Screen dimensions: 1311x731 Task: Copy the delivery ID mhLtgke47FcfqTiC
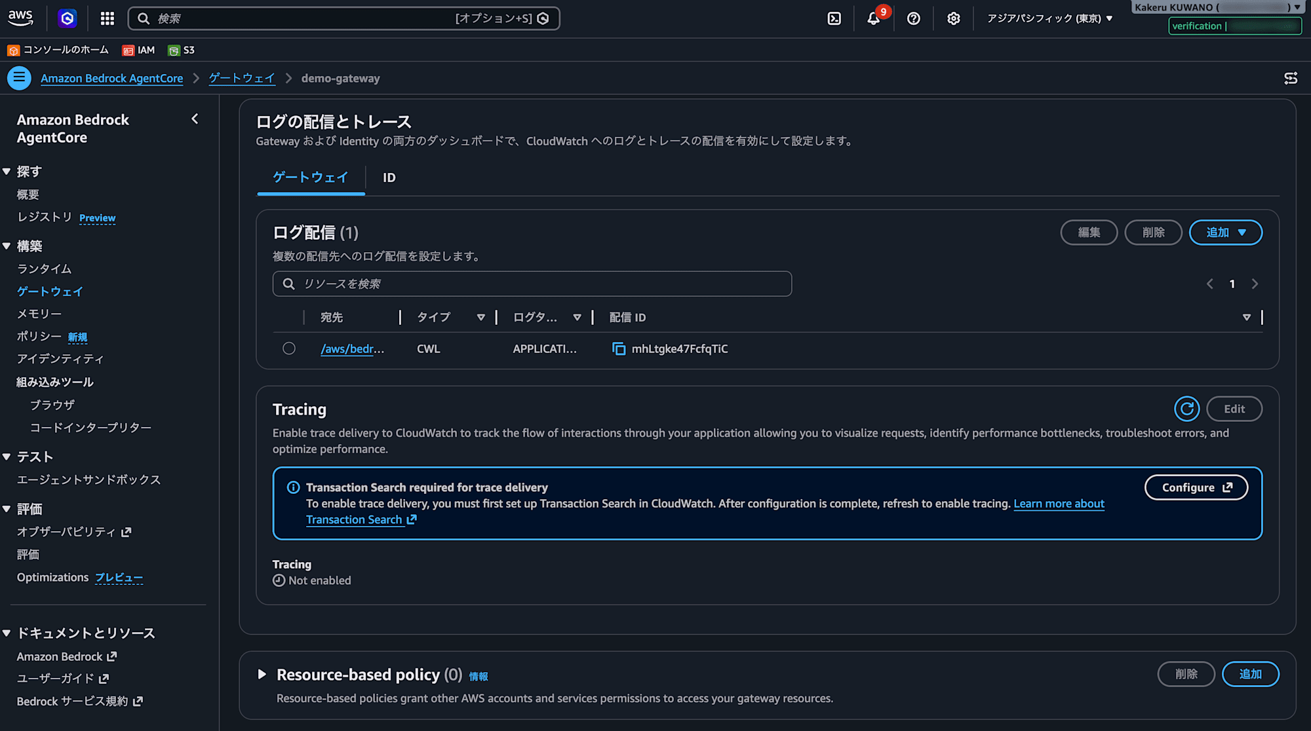(618, 348)
